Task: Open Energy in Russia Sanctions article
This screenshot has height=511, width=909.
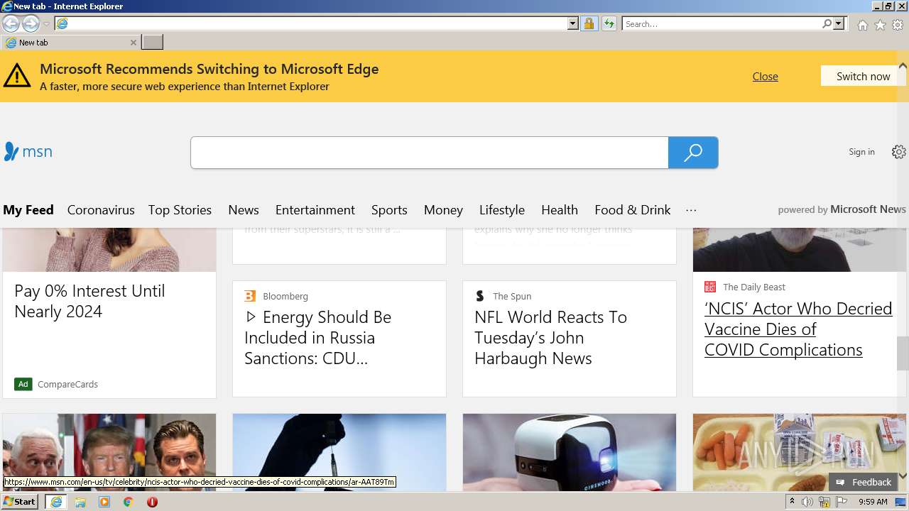Action: [318, 338]
